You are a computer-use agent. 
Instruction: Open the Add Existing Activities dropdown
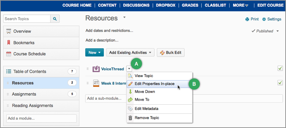[x=130, y=52]
